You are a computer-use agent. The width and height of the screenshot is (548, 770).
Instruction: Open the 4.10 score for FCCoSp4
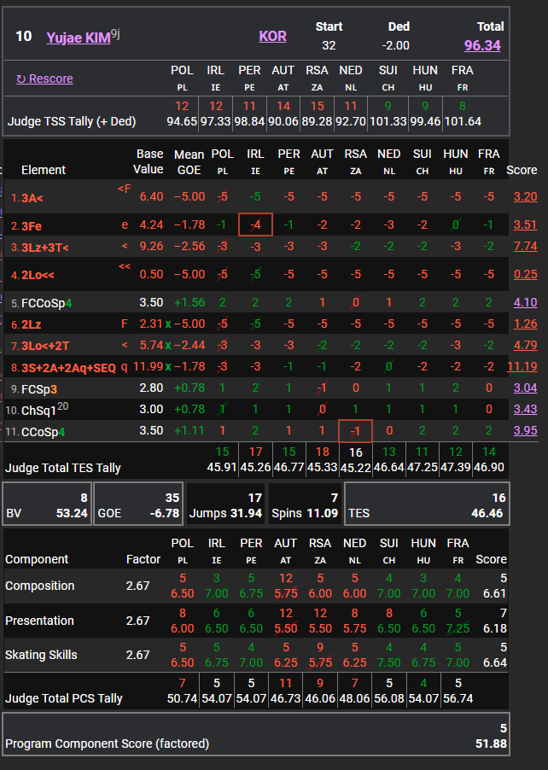point(525,302)
